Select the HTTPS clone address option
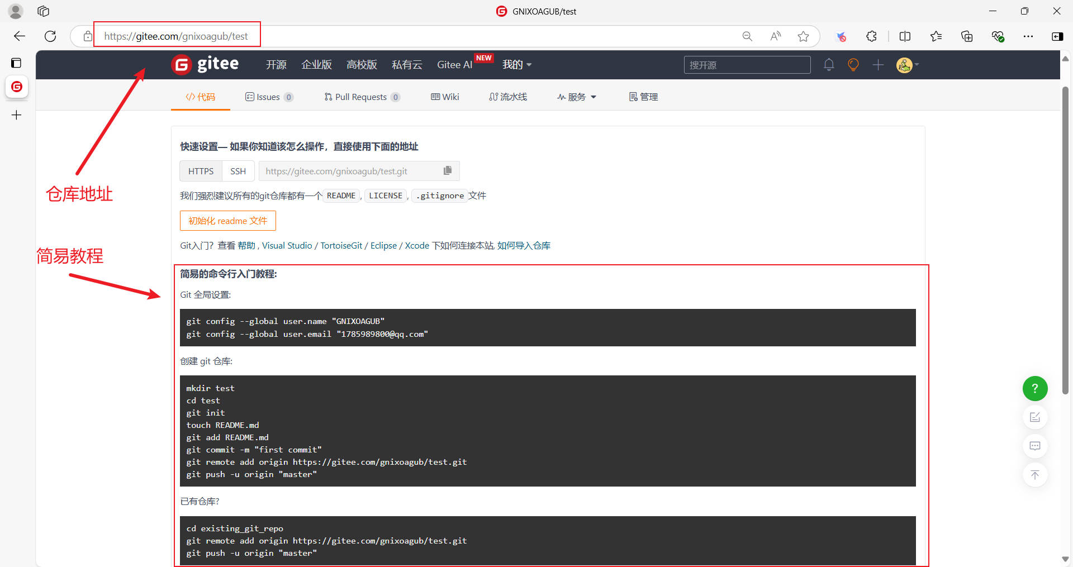Screen dimensions: 1073x567 coord(201,171)
